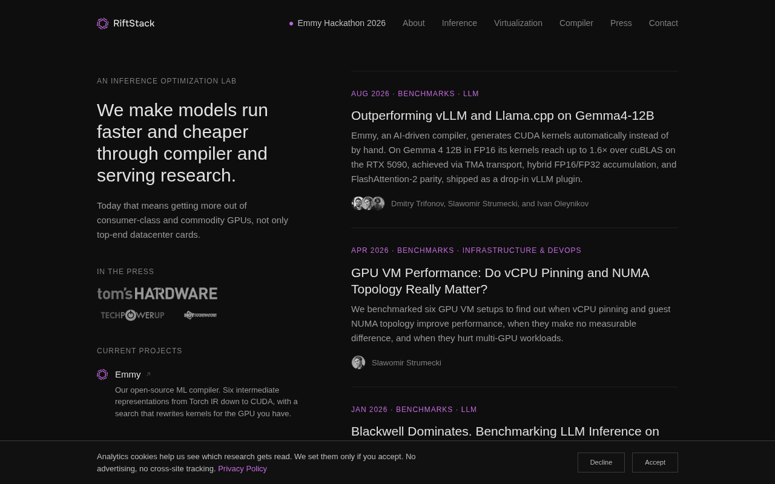
Task: Open the Privacy Policy link
Action: tap(242, 469)
